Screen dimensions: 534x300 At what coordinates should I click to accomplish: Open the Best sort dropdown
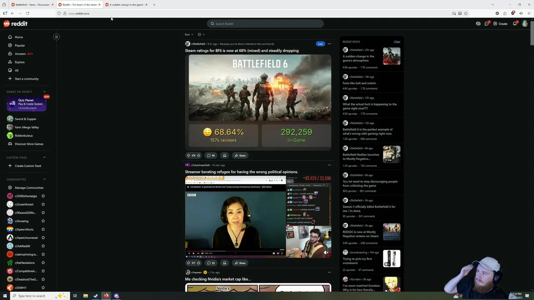pyautogui.click(x=189, y=35)
